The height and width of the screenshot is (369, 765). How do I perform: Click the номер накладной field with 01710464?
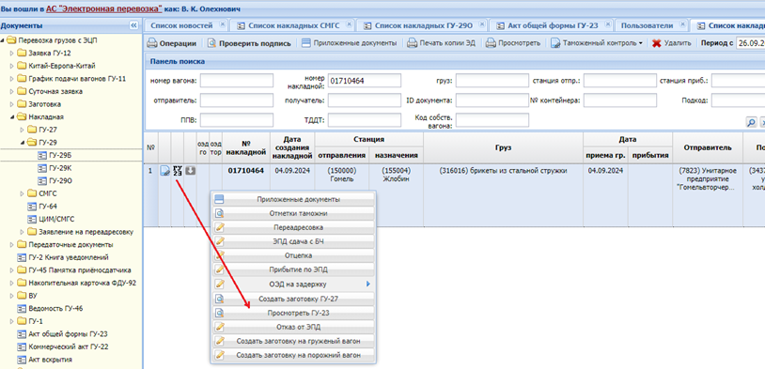pyautogui.click(x=365, y=81)
